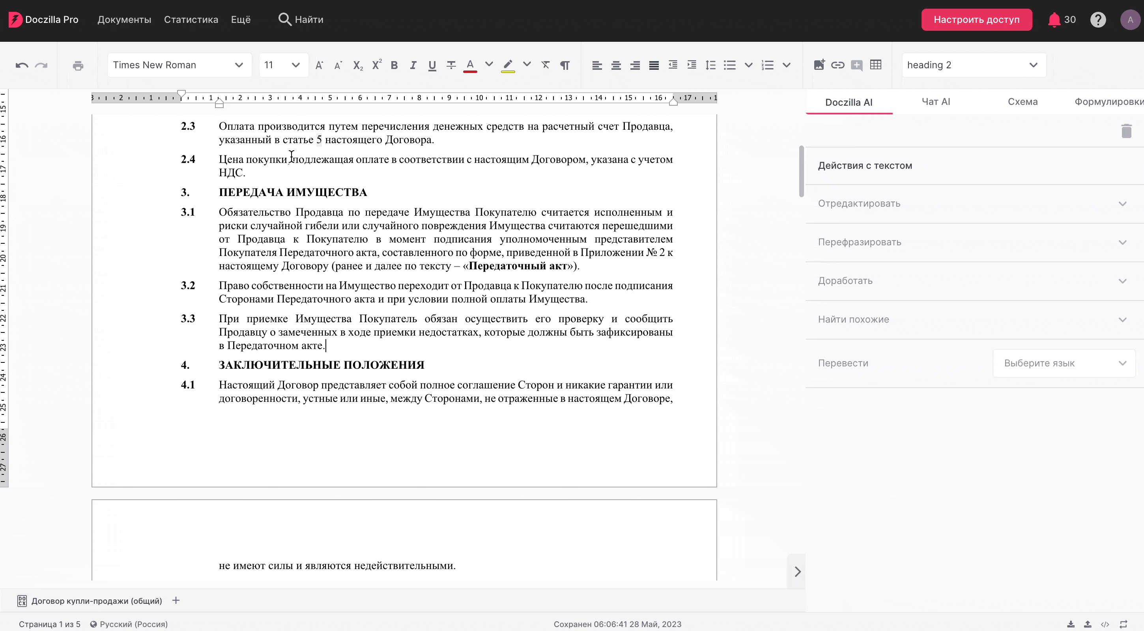The image size is (1144, 631).
Task: Redo the last undone action
Action: 41,65
